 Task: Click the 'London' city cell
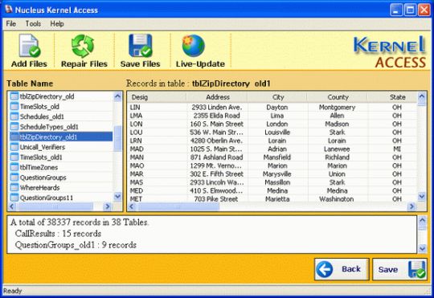(277, 124)
